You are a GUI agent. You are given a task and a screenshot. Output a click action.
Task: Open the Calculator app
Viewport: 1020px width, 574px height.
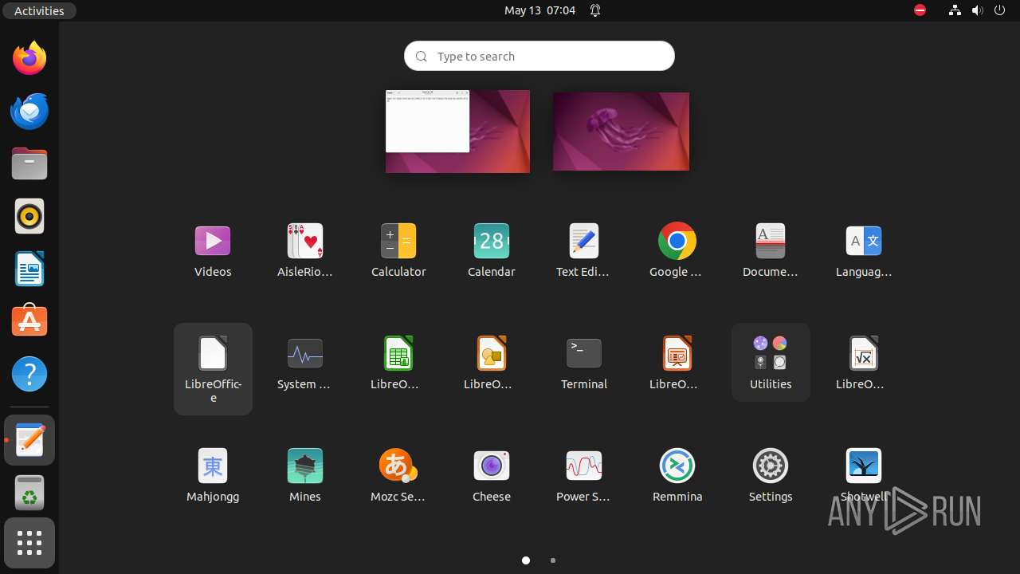coord(398,250)
